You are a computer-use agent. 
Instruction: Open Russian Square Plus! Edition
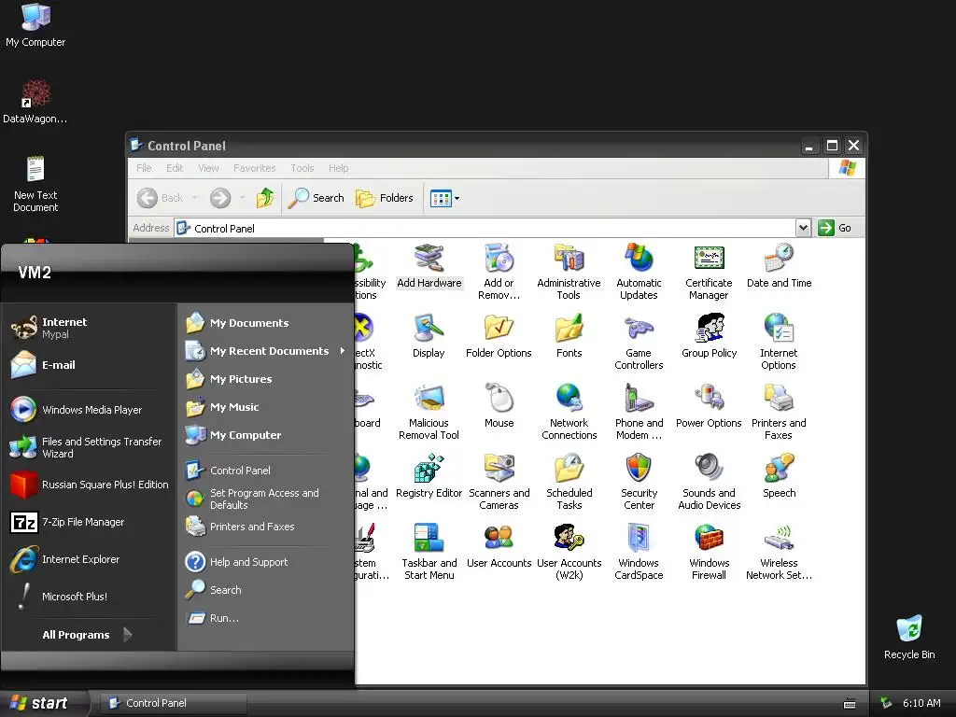(x=91, y=485)
